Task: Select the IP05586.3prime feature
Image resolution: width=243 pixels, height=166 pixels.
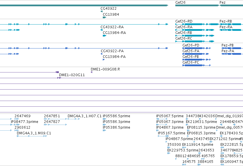Action: [x=104, y=125]
